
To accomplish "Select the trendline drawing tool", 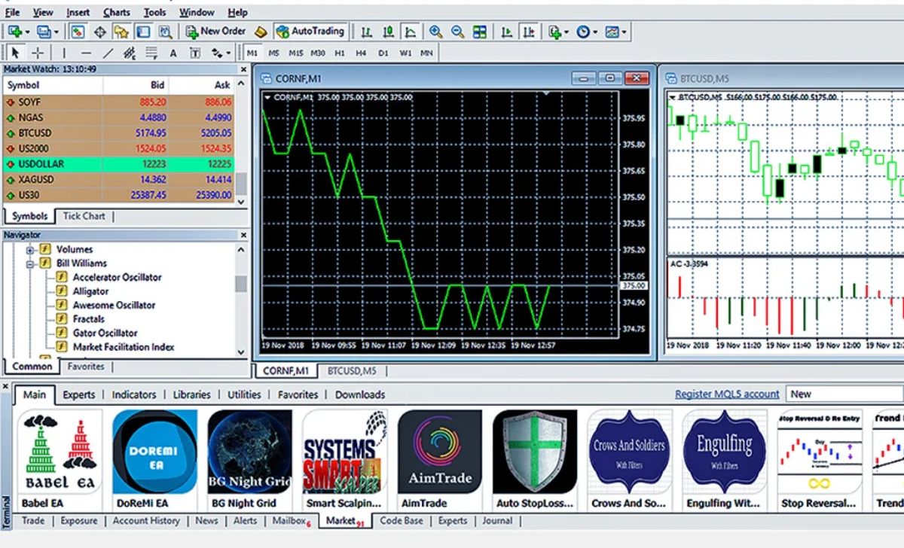I will pyautogui.click(x=108, y=53).
